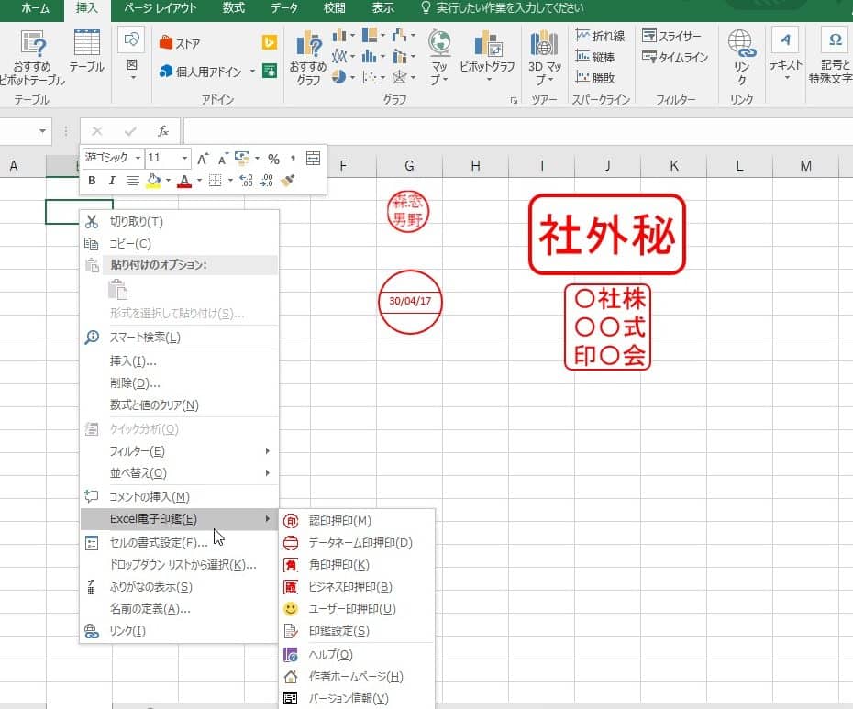Open 作者ホームページ author homepage link
This screenshot has width=853, height=709.
pos(356,677)
